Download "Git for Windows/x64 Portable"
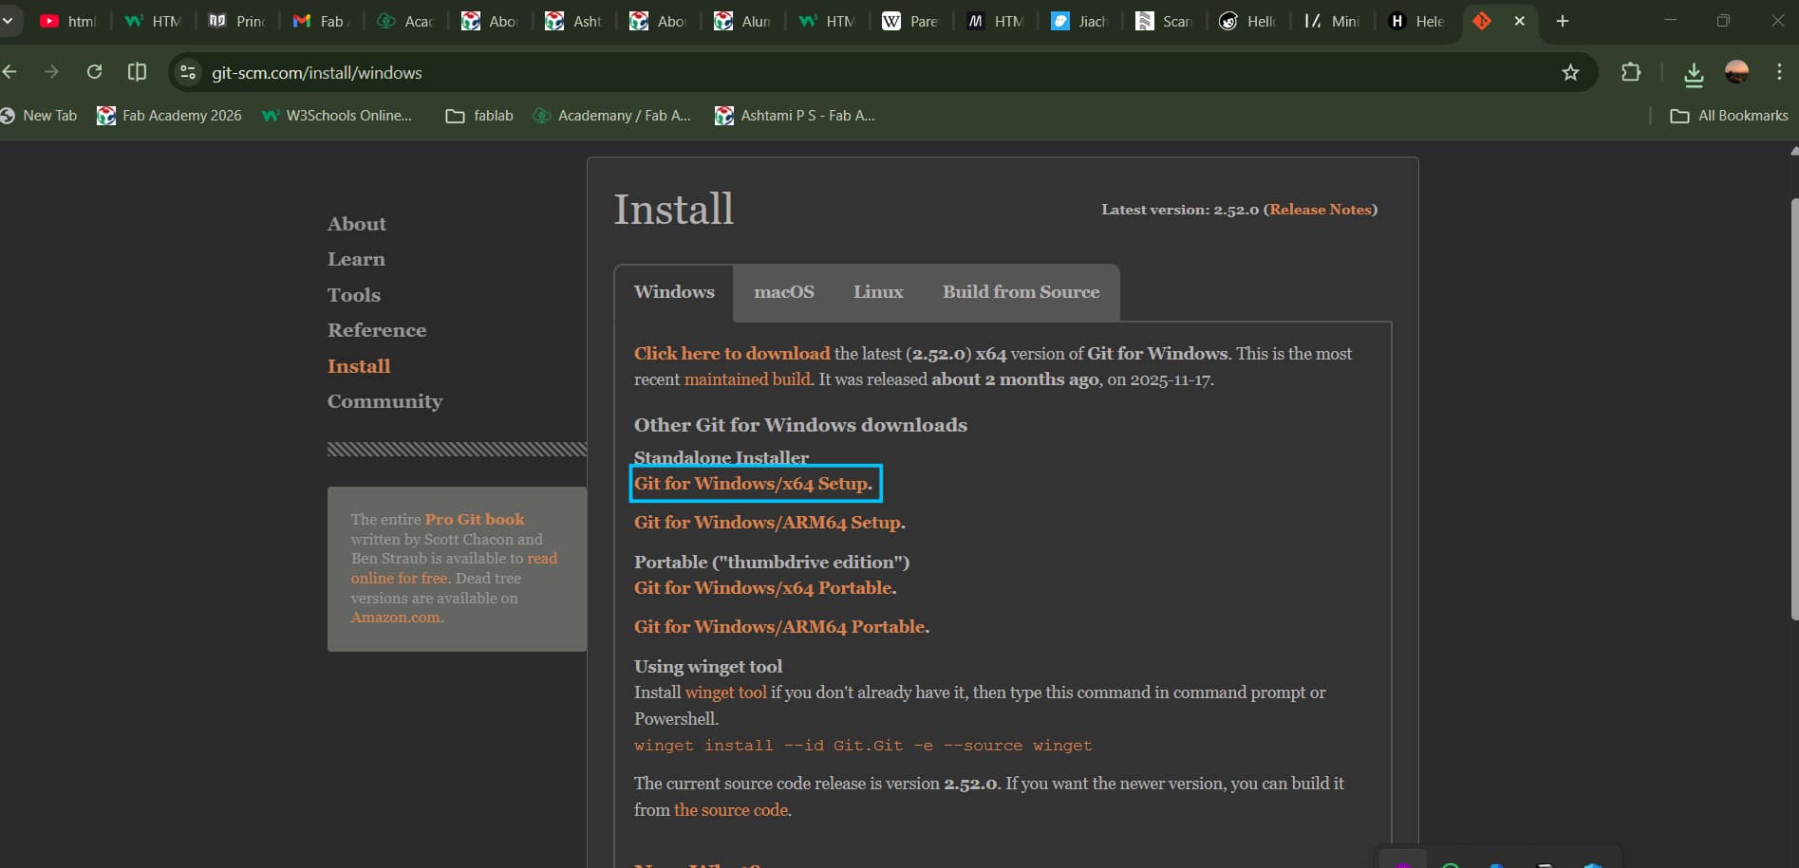Screen dimensions: 1799x868 764,588
